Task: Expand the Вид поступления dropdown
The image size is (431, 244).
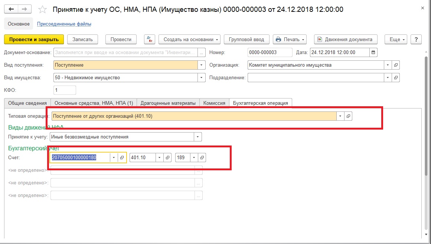Action: tap(202, 65)
